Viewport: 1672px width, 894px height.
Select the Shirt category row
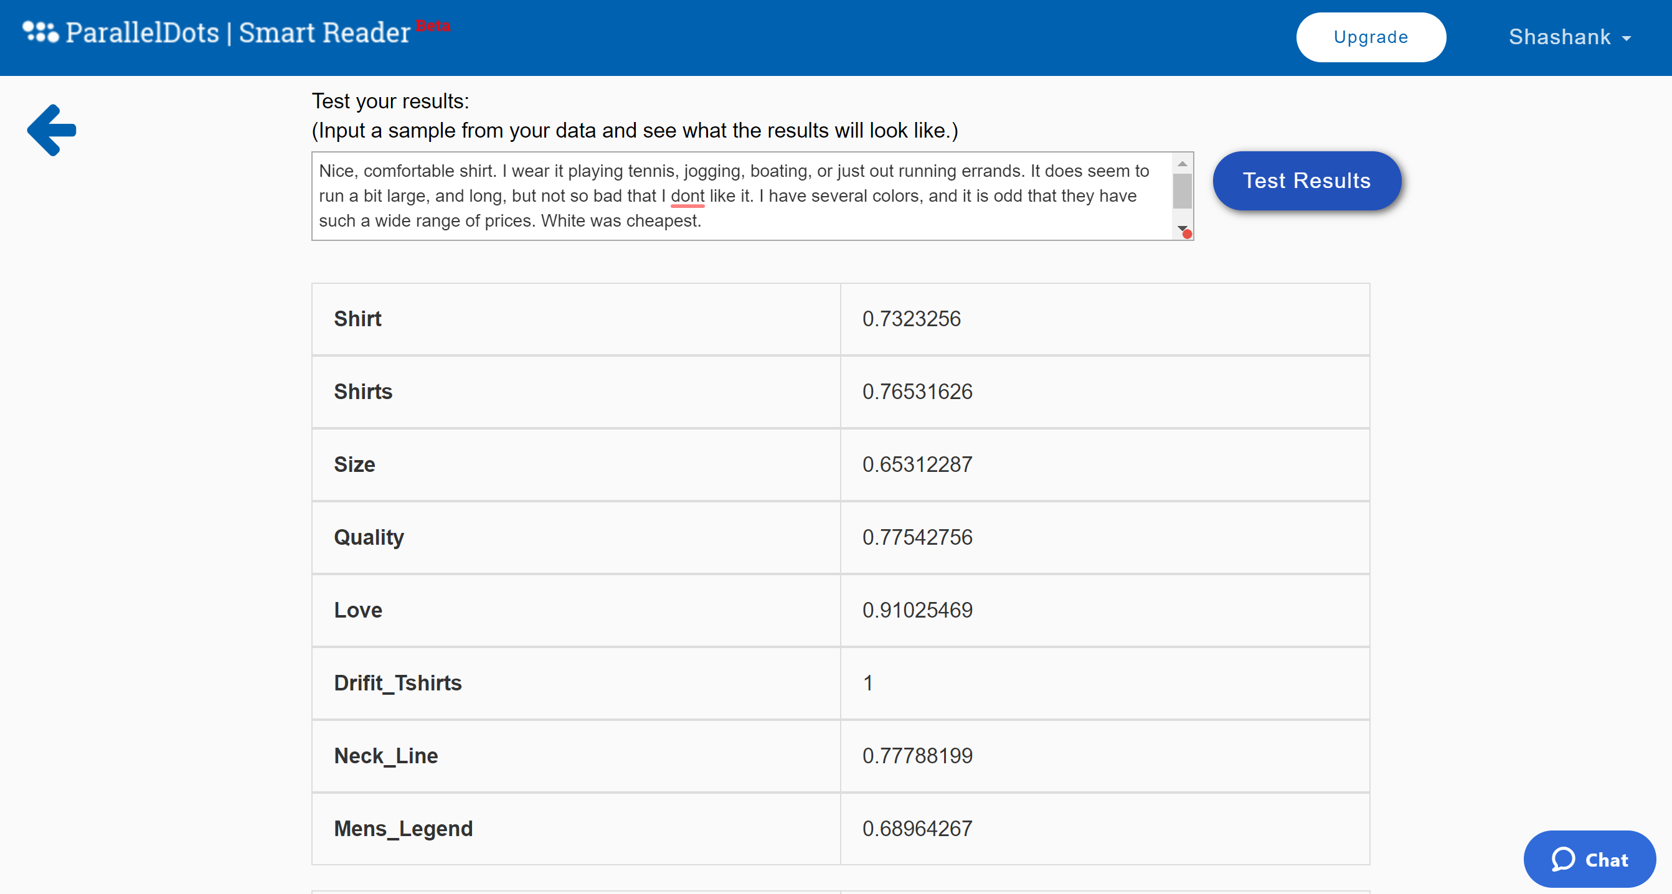point(357,319)
